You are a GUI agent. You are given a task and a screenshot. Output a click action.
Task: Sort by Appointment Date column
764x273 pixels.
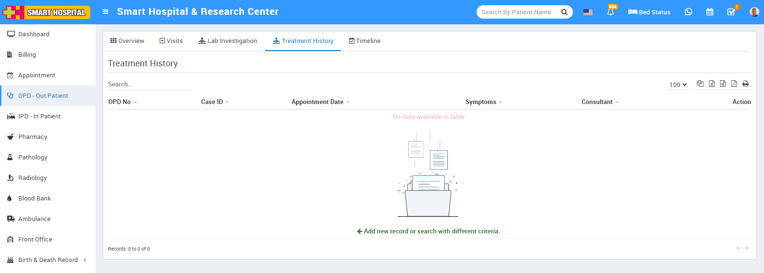(320, 102)
